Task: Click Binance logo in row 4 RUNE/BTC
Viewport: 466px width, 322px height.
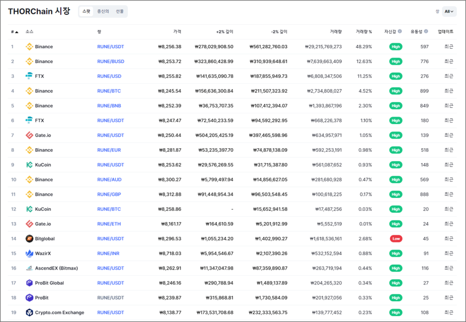Action: tap(29, 91)
